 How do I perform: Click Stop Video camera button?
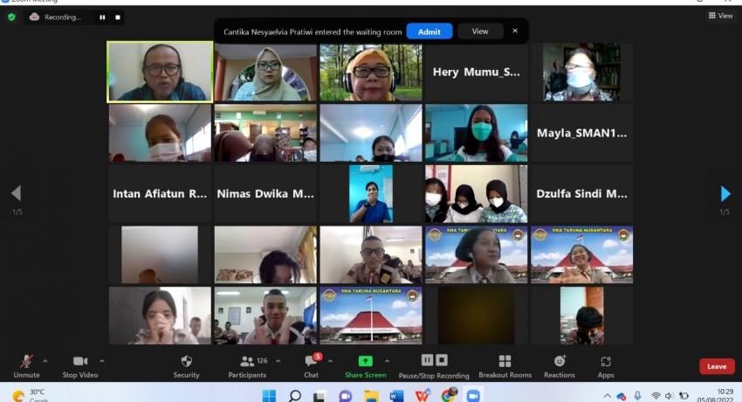[x=80, y=366]
